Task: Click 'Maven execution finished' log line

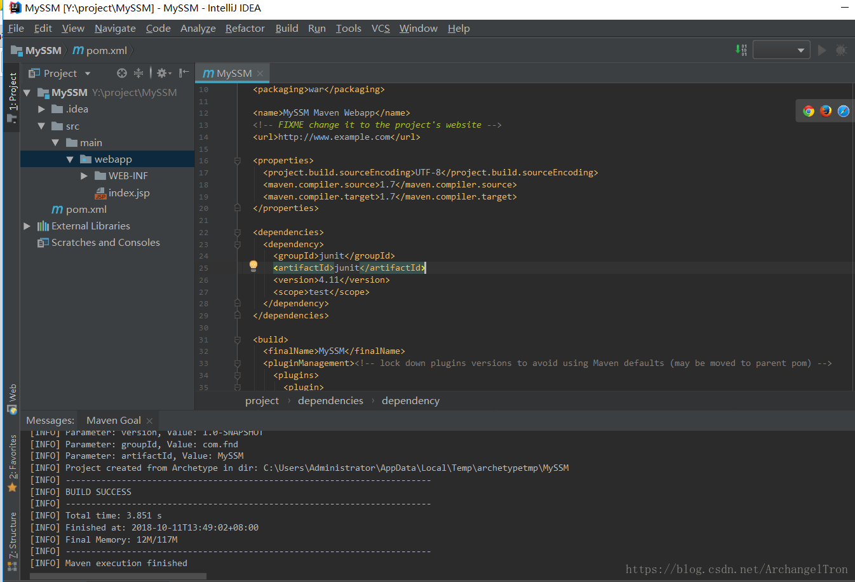Action: point(126,563)
